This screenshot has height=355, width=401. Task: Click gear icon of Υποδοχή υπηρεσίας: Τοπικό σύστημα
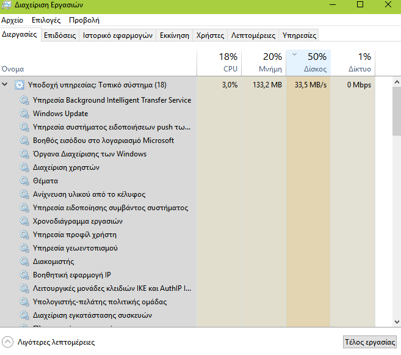coord(20,85)
